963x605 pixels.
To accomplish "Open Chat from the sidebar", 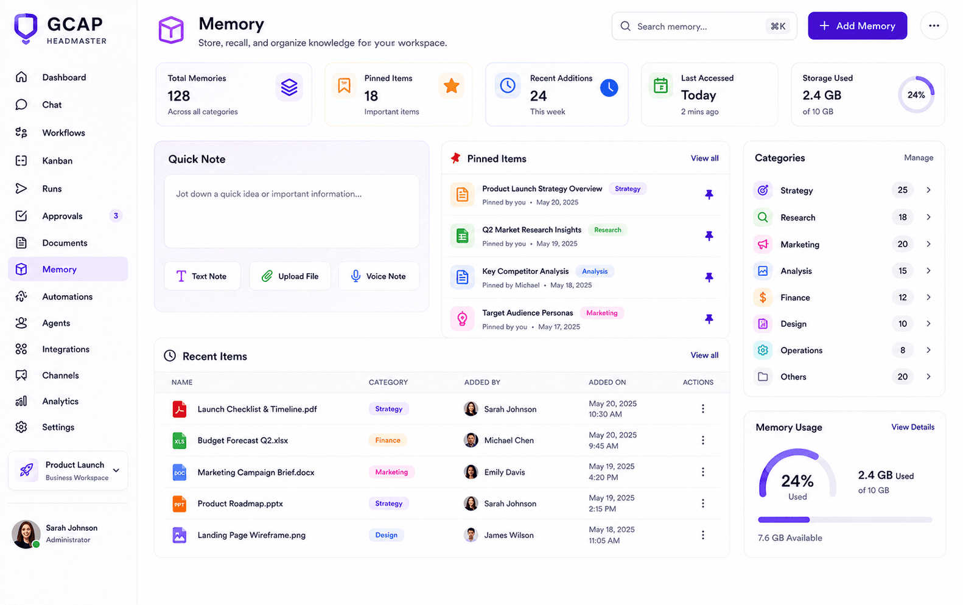I will pos(68,105).
